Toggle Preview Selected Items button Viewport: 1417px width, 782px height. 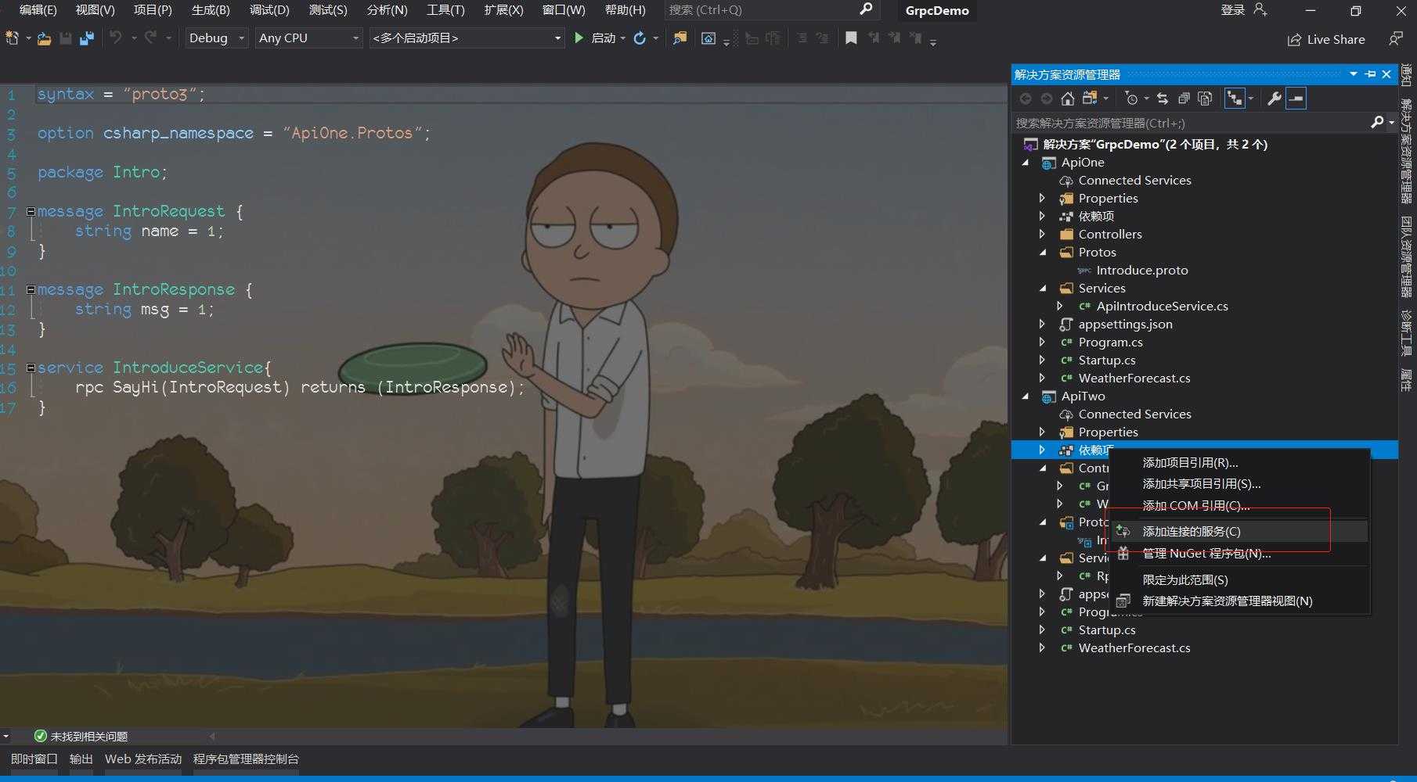click(x=1296, y=99)
